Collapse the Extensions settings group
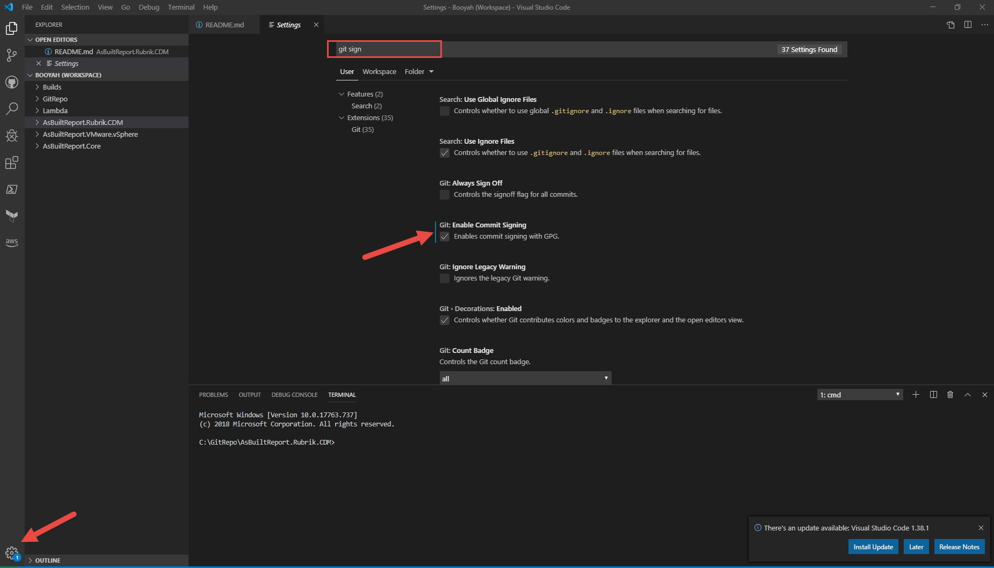The height and width of the screenshot is (568, 994). (x=342, y=117)
